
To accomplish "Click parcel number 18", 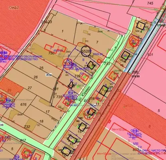I will [x=42, y=121].
